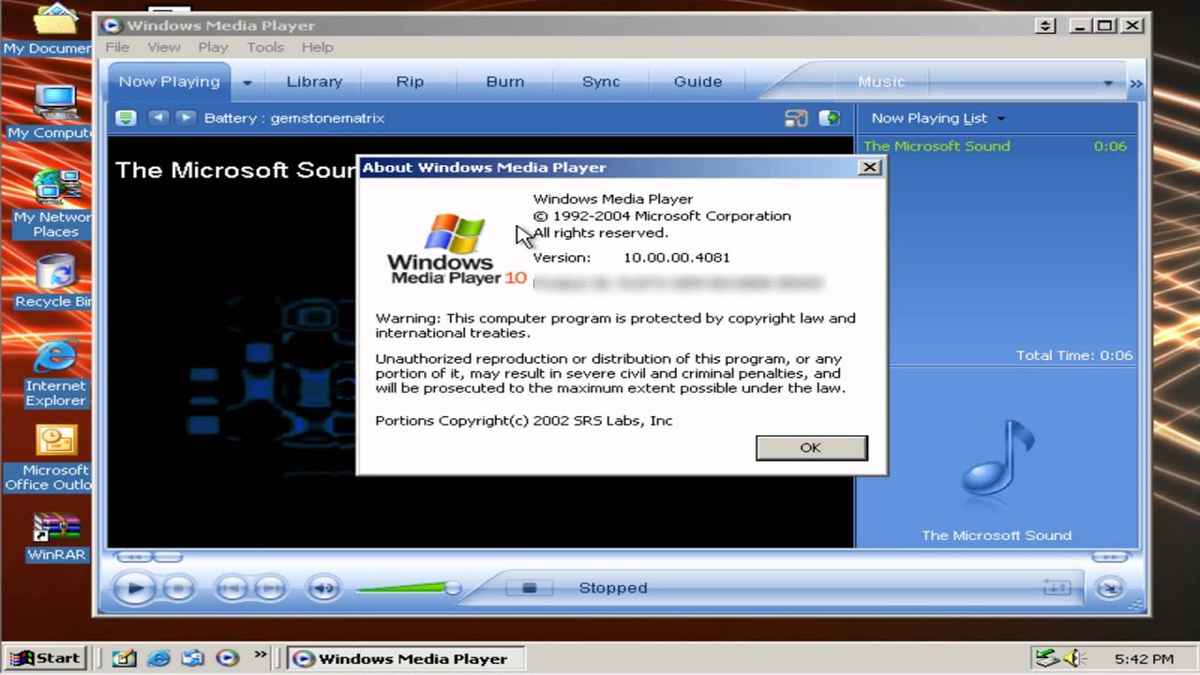The image size is (1200, 675).
Task: Click the Windows Media Player 10 logo
Action: (457, 249)
